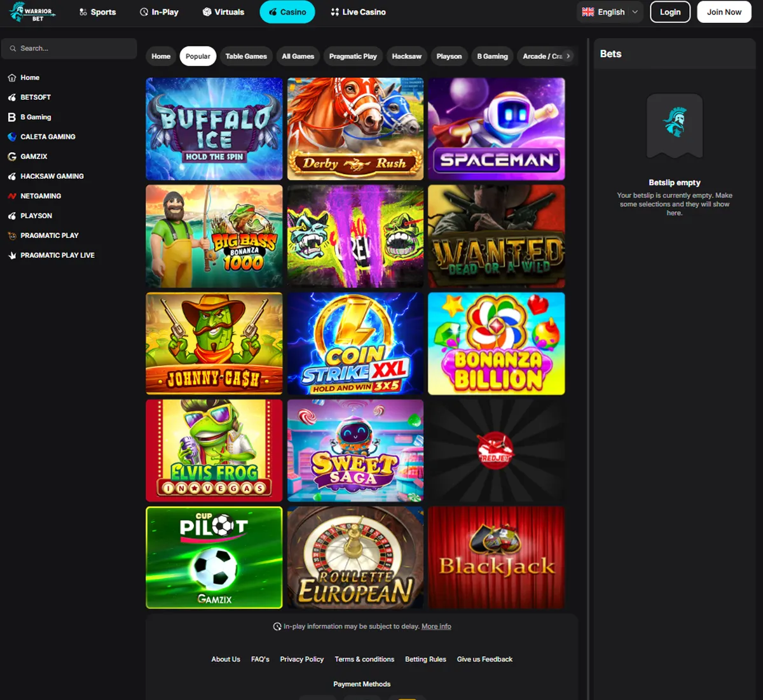Screen dimensions: 763x700
Task: Click the Pragmatic Play Live icon
Action: tap(12, 255)
